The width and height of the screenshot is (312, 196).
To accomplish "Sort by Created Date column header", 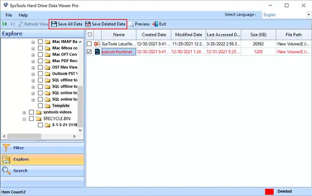I will (154, 35).
